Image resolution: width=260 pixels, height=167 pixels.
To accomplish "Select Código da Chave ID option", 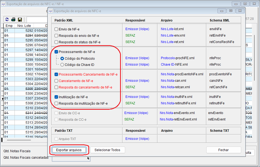I will [x=62, y=65].
